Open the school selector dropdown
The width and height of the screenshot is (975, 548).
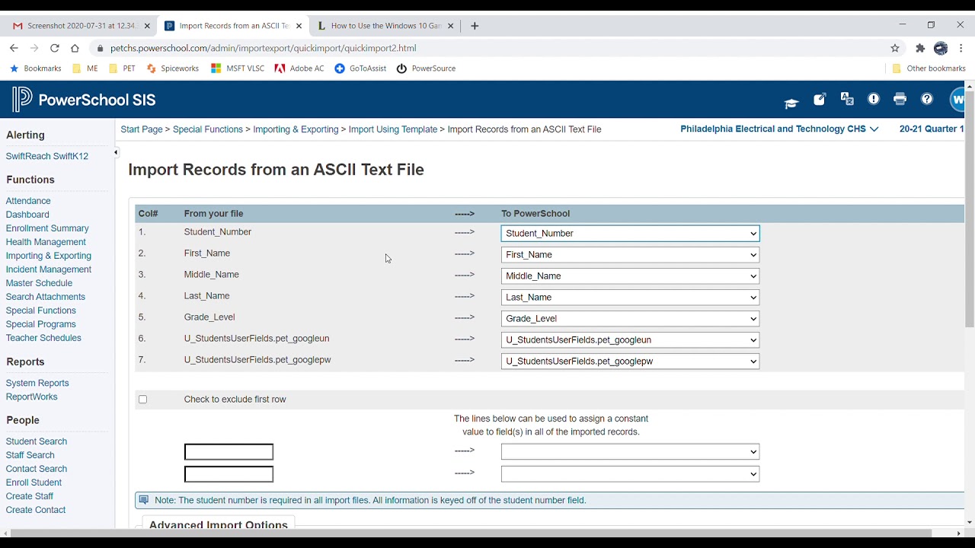pyautogui.click(x=778, y=129)
